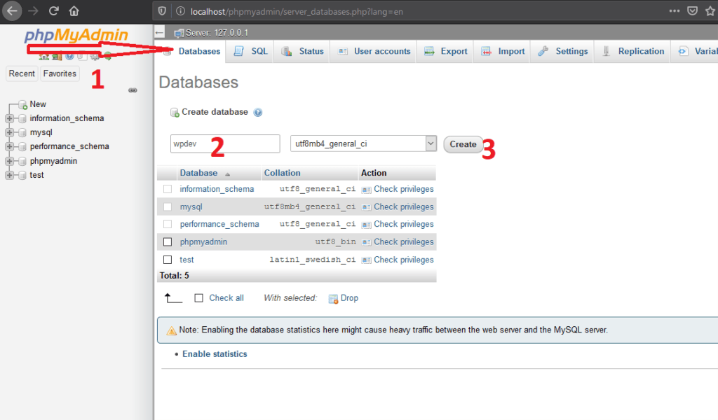Tick the information_schema row checkbox
This screenshot has width=718, height=420.
(168, 189)
